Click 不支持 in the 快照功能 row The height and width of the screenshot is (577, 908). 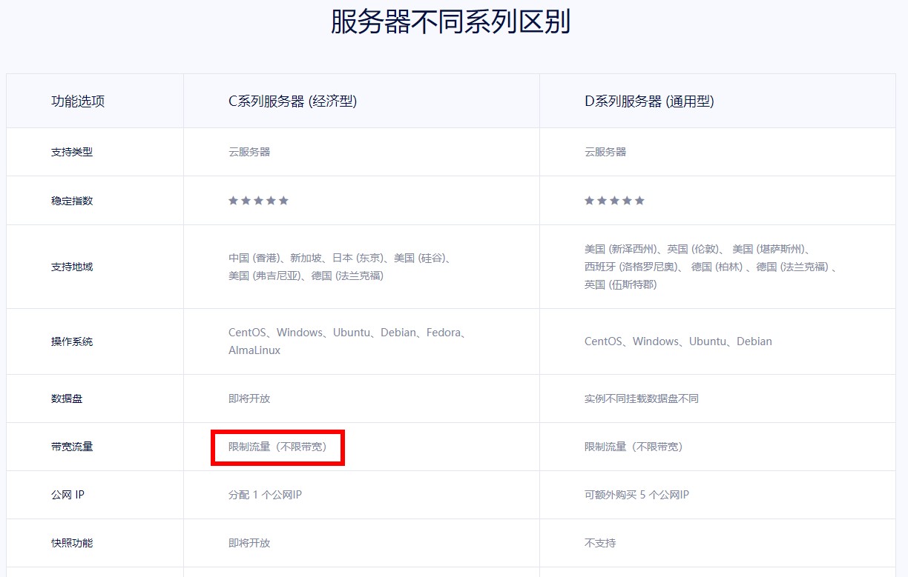click(599, 543)
